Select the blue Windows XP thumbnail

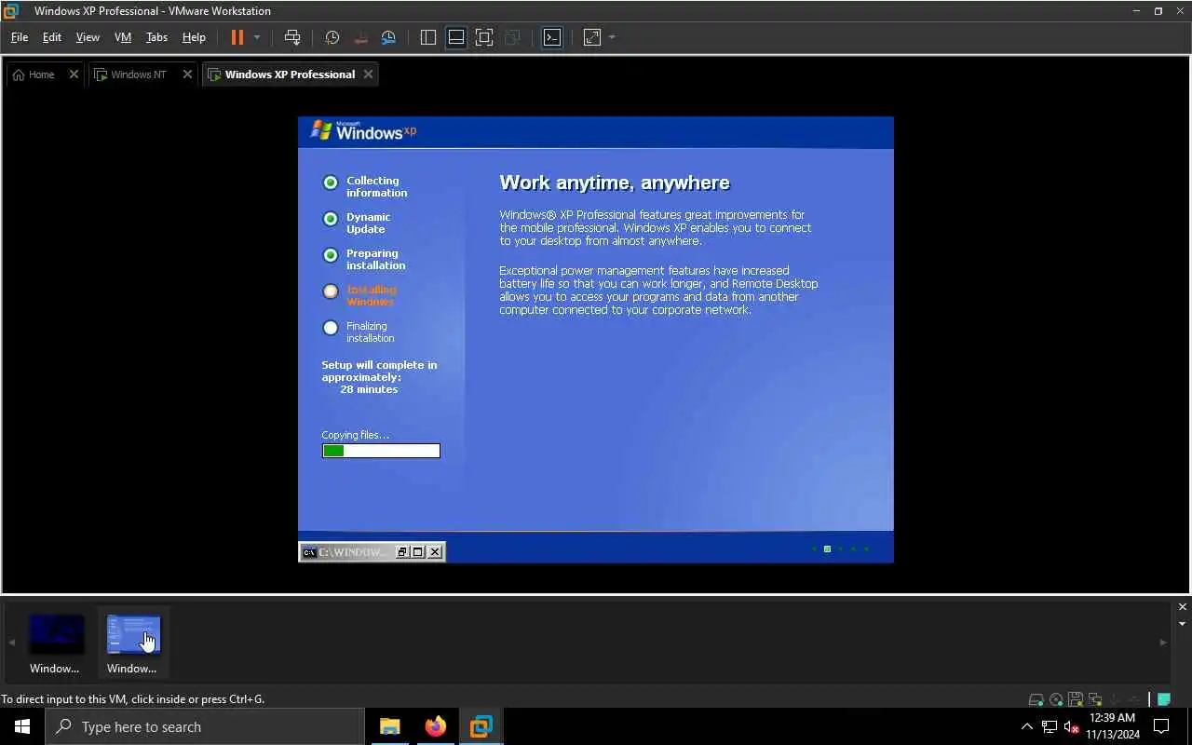133,643
